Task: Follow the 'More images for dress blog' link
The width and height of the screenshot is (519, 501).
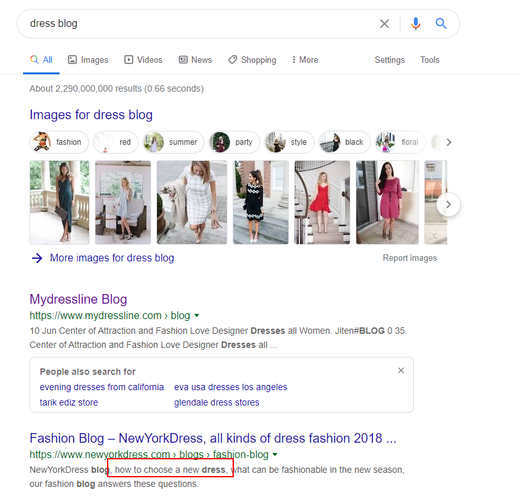Action: [112, 258]
